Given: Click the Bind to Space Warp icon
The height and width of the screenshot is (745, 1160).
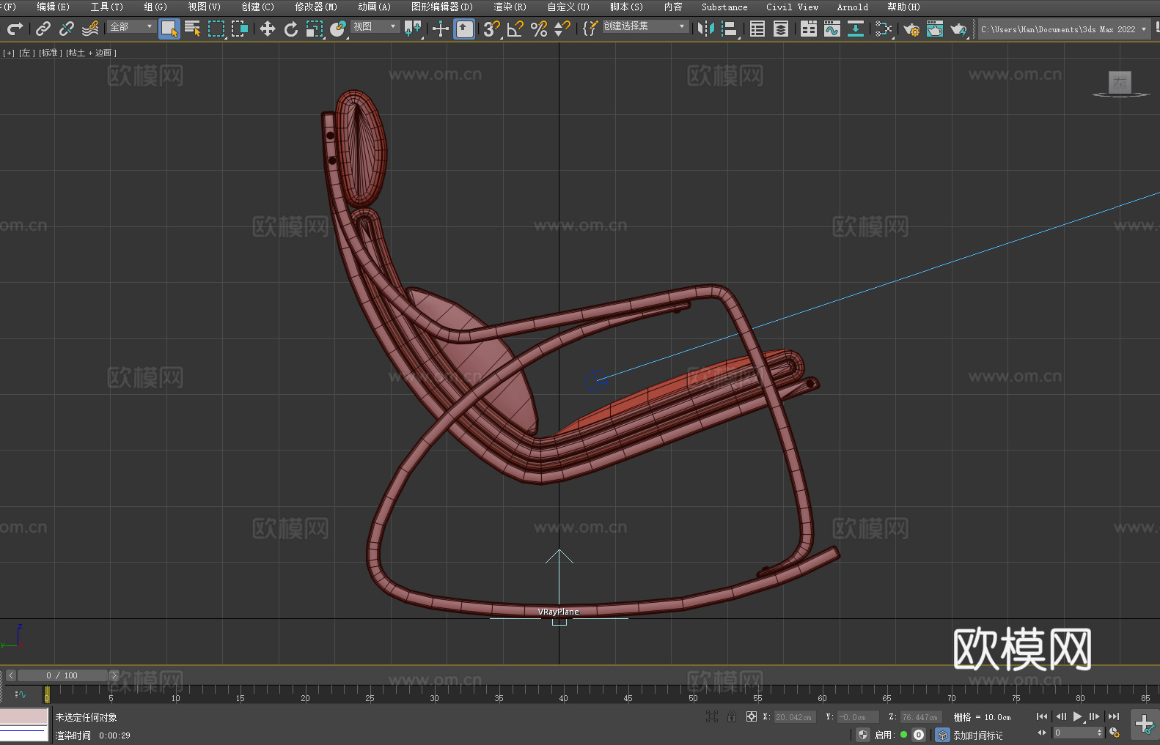Looking at the screenshot, I should coord(90,29).
